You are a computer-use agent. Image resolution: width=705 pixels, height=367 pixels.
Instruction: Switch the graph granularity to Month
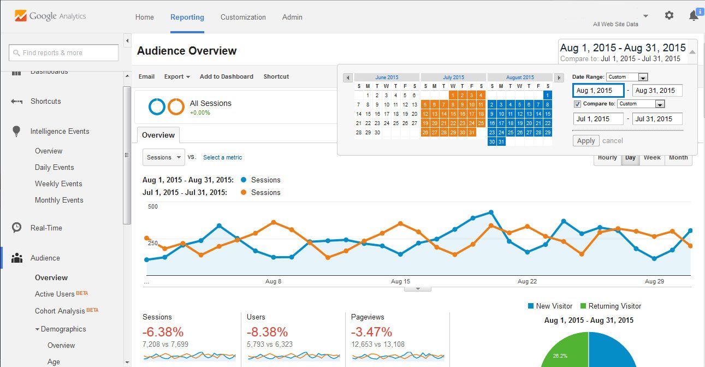[x=678, y=157]
